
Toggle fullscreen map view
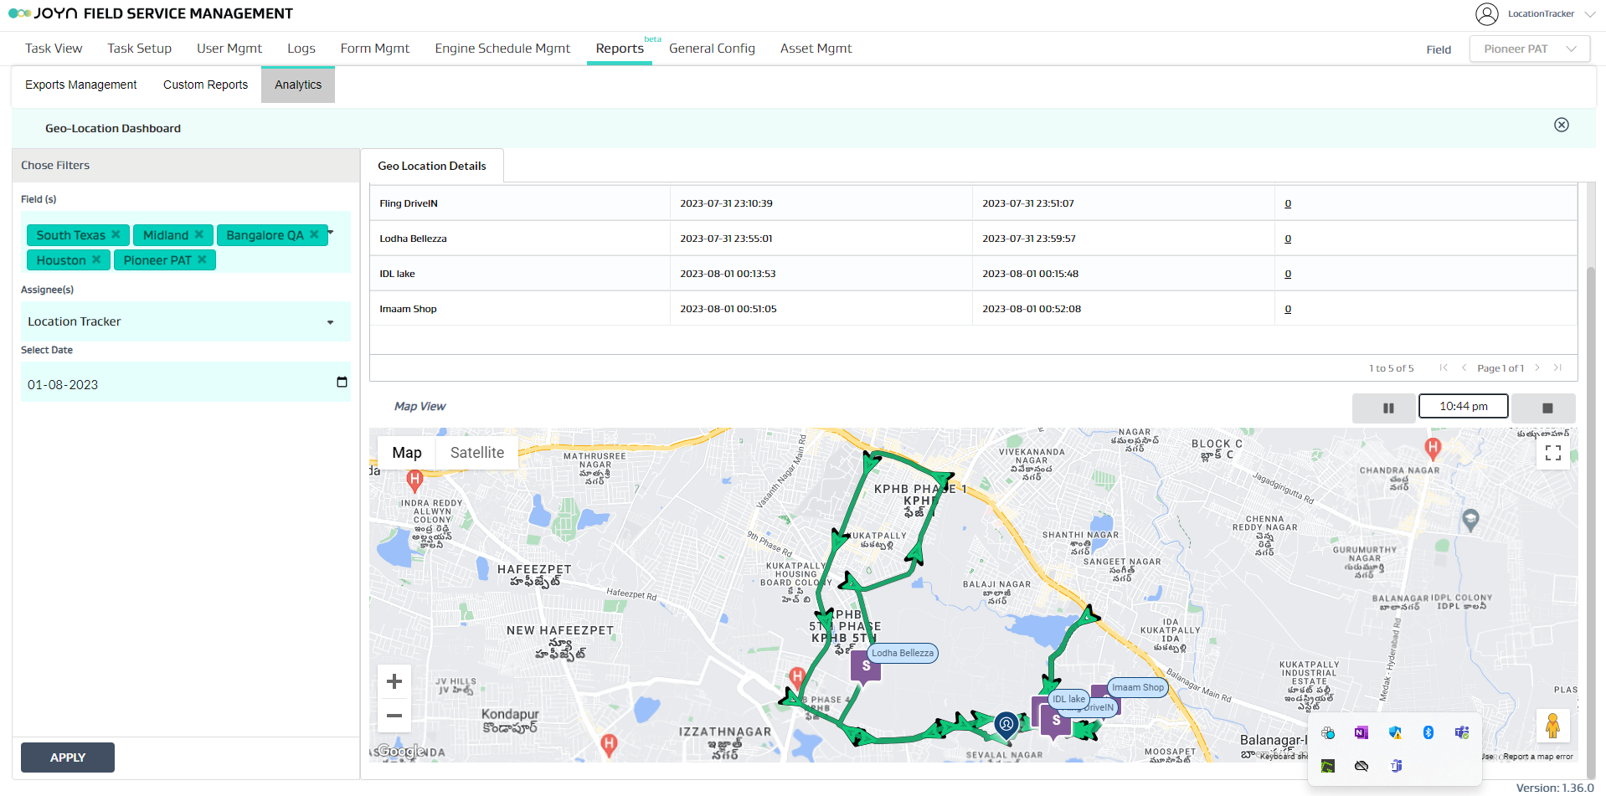click(x=1552, y=453)
